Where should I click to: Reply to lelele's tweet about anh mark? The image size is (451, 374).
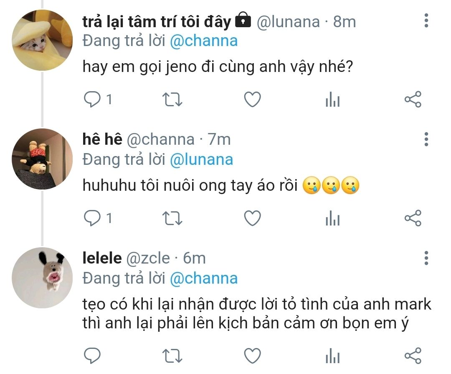[91, 355]
